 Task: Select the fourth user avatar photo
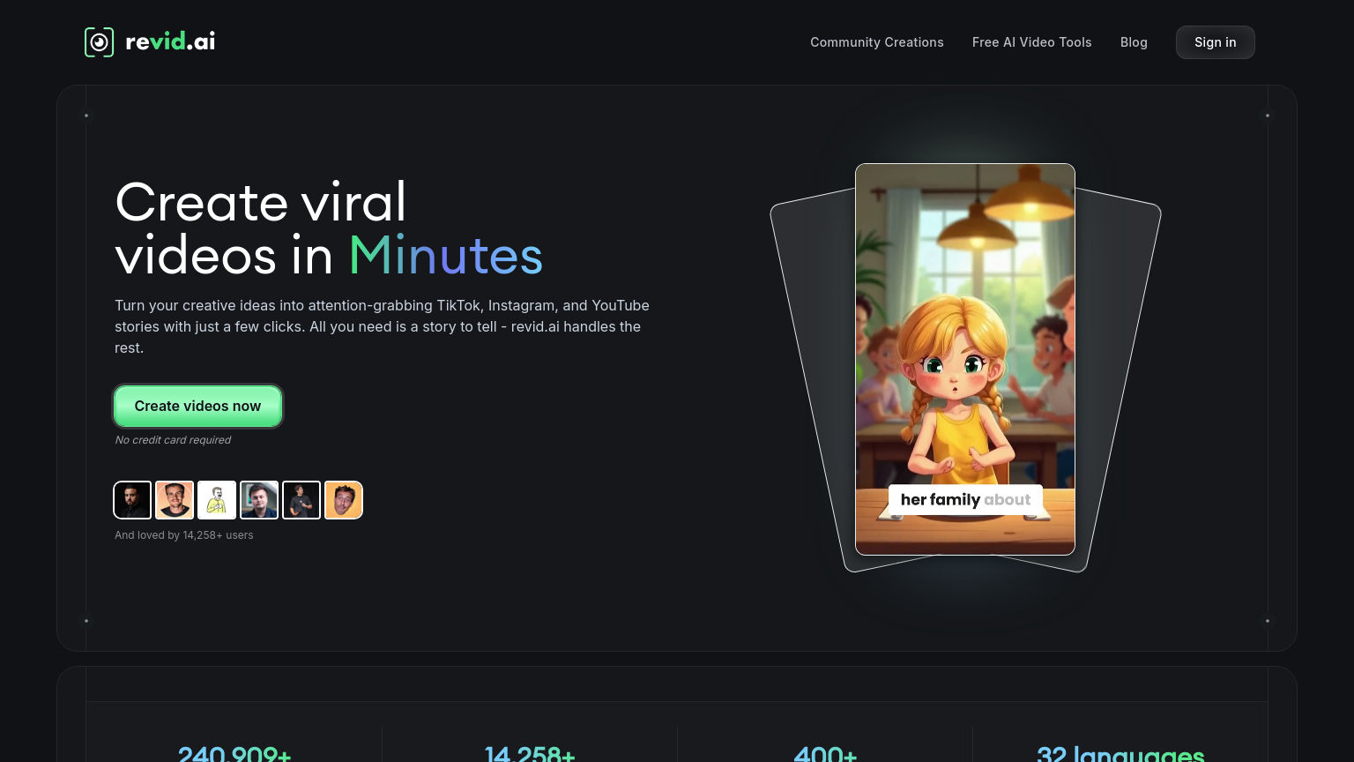point(259,500)
